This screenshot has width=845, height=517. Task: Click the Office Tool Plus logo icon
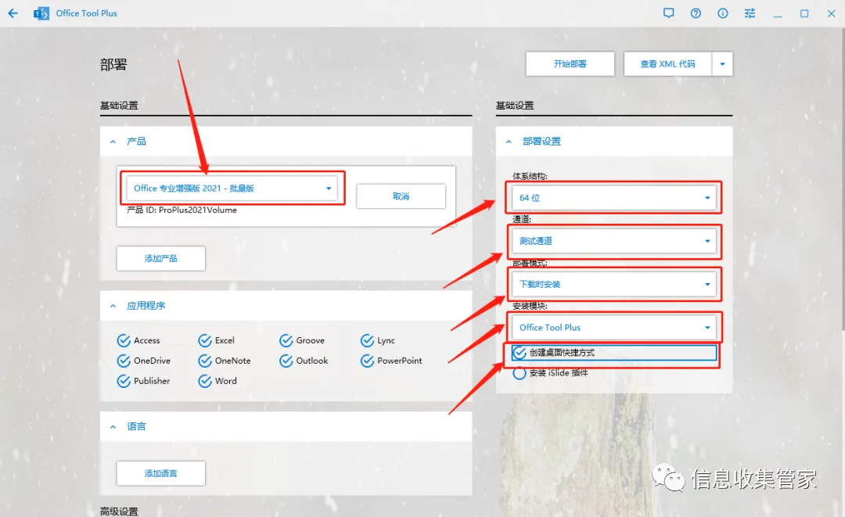tap(41, 13)
